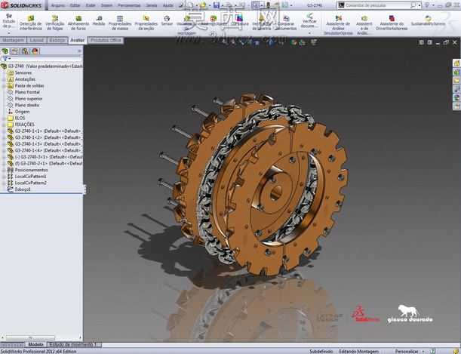The height and width of the screenshot is (354, 461).
Task: Select Plano superior in tree
Action: coord(29,98)
